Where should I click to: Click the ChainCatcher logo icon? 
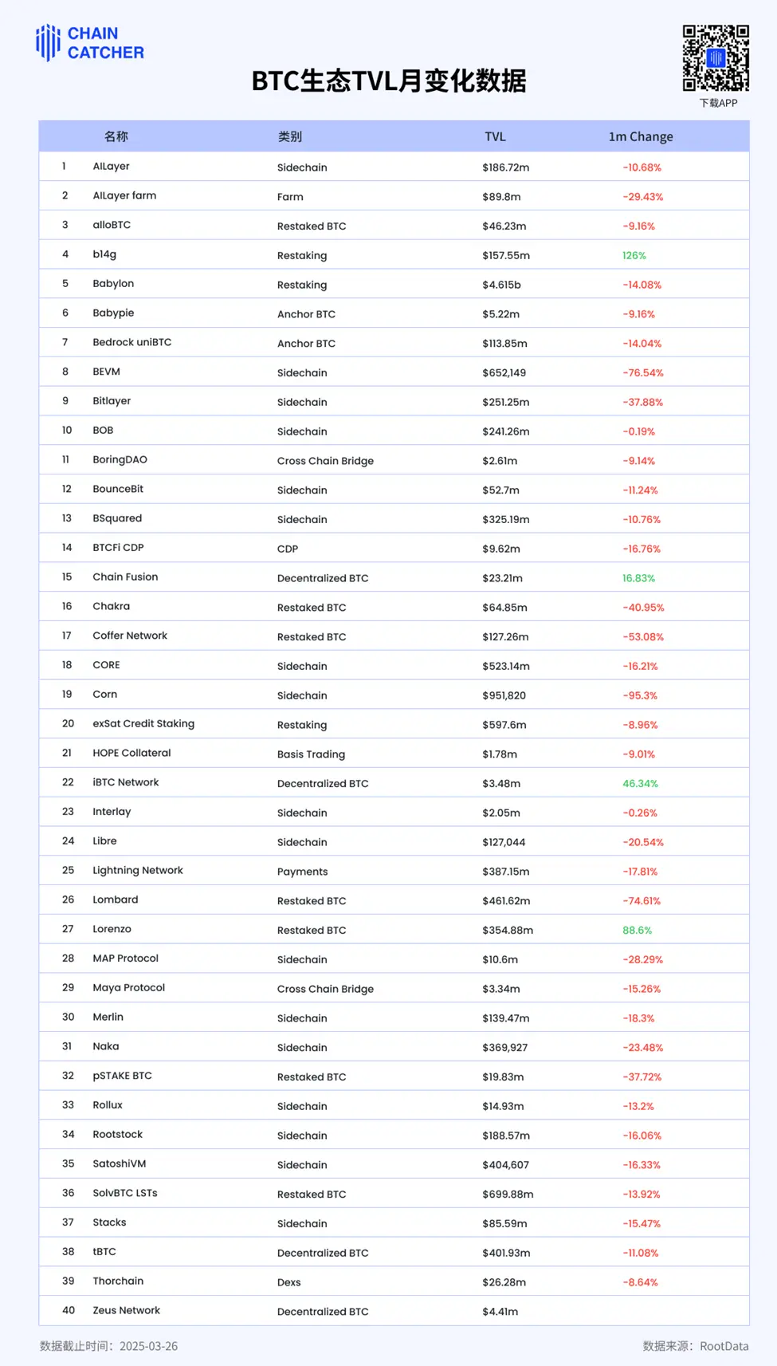tap(49, 42)
